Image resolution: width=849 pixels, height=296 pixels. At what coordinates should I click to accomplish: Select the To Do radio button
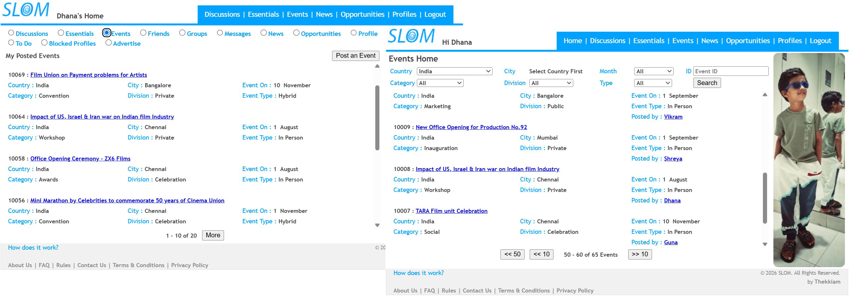click(11, 43)
